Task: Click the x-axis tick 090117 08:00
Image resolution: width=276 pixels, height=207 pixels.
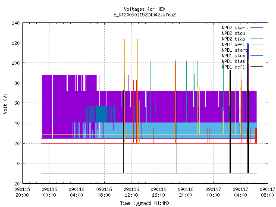Action: click(267, 192)
